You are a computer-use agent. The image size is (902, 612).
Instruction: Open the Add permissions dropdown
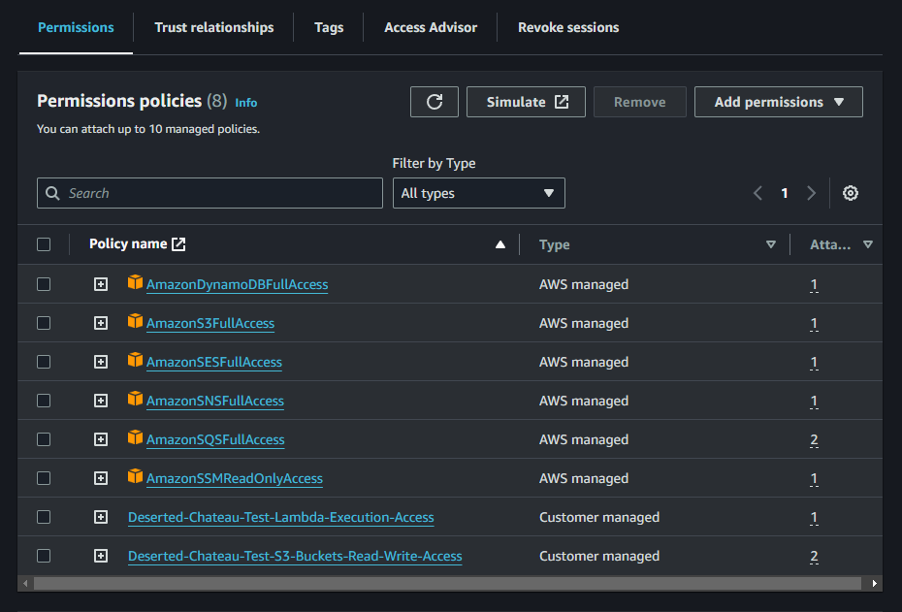pos(778,102)
